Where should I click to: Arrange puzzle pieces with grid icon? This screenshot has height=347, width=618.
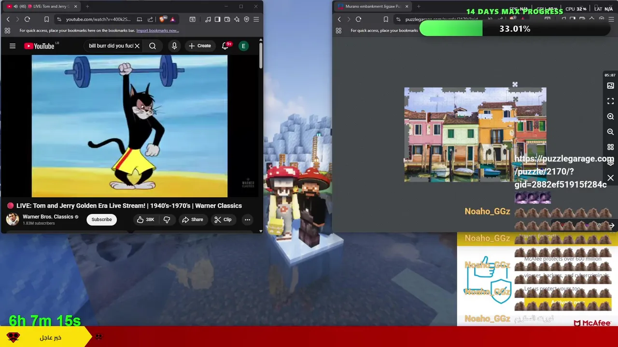point(610,147)
